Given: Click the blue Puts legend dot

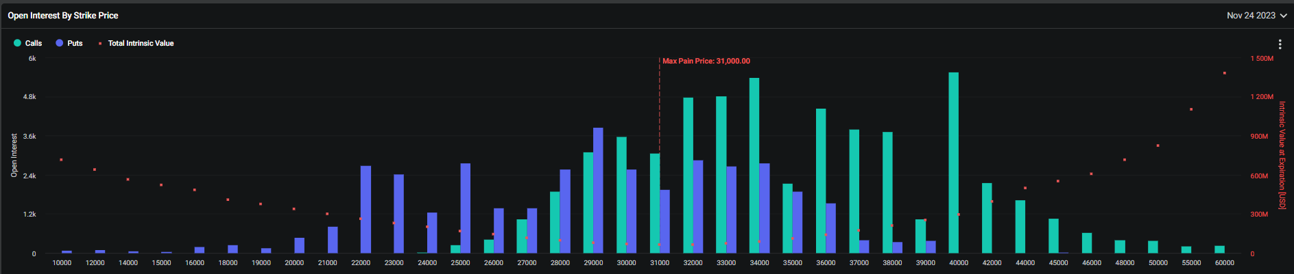Looking at the screenshot, I should (x=60, y=43).
